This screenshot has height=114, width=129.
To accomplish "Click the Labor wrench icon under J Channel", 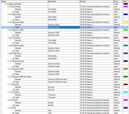I will (13, 98).
